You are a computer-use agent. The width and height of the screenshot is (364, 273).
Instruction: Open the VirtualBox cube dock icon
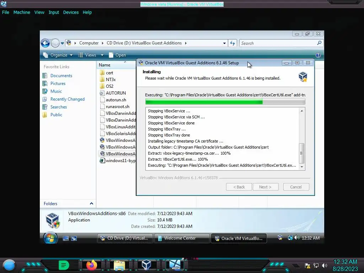pyautogui.click(x=146, y=265)
